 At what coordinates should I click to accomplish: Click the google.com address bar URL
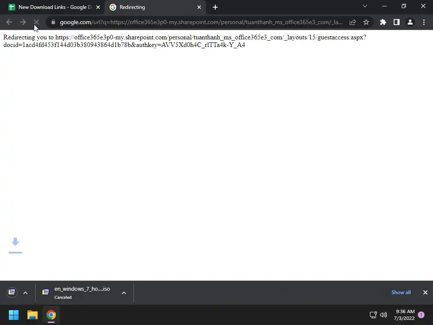201,22
